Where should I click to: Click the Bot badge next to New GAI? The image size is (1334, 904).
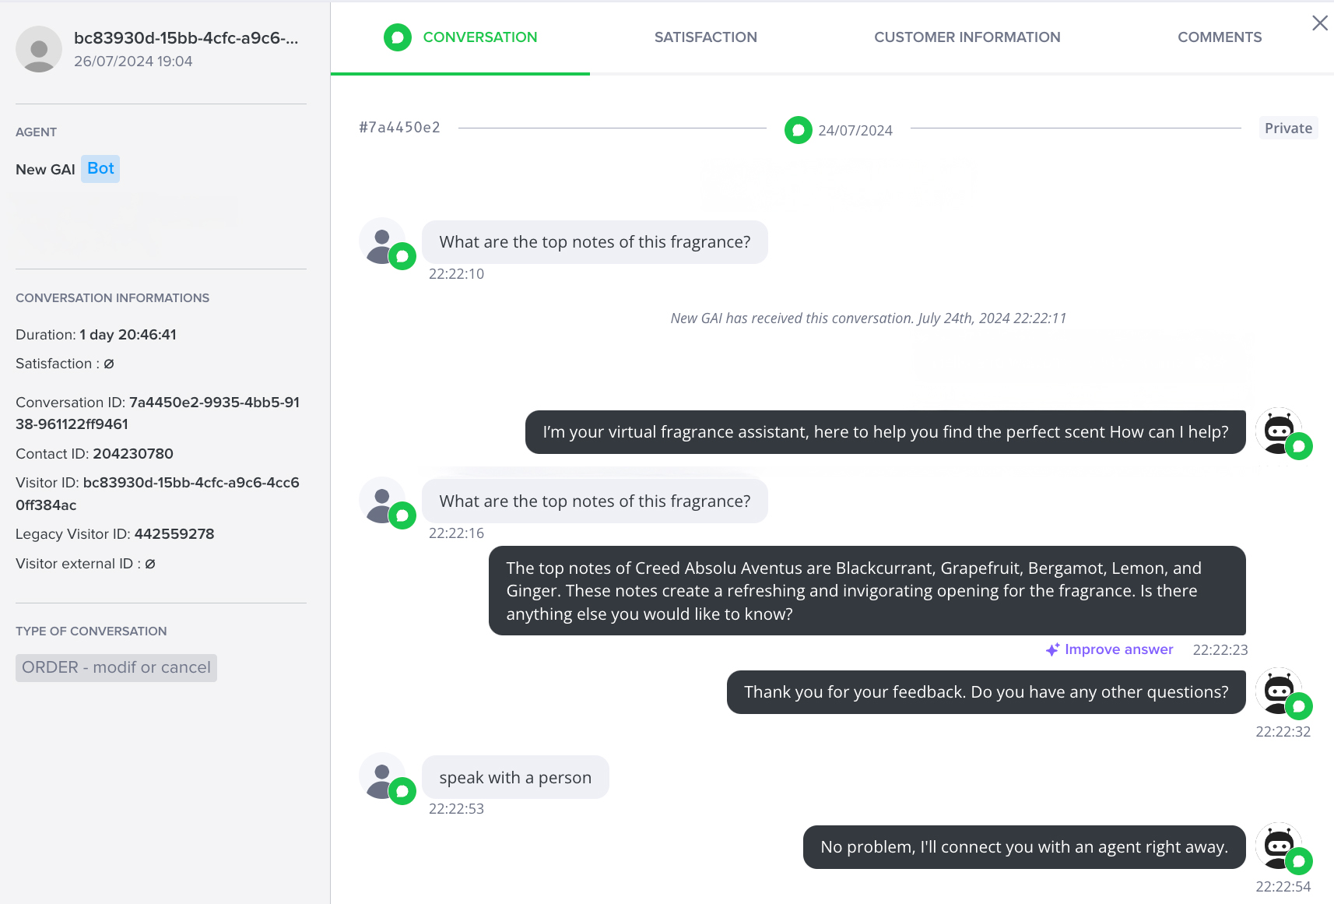pyautogui.click(x=100, y=169)
